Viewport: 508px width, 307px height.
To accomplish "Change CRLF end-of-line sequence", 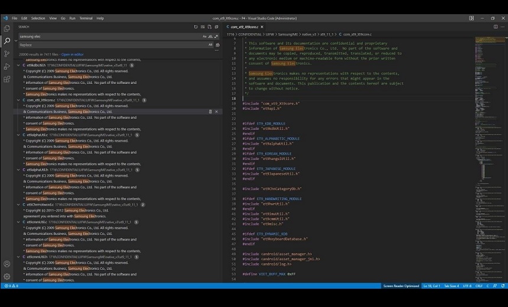I will [x=479, y=286].
